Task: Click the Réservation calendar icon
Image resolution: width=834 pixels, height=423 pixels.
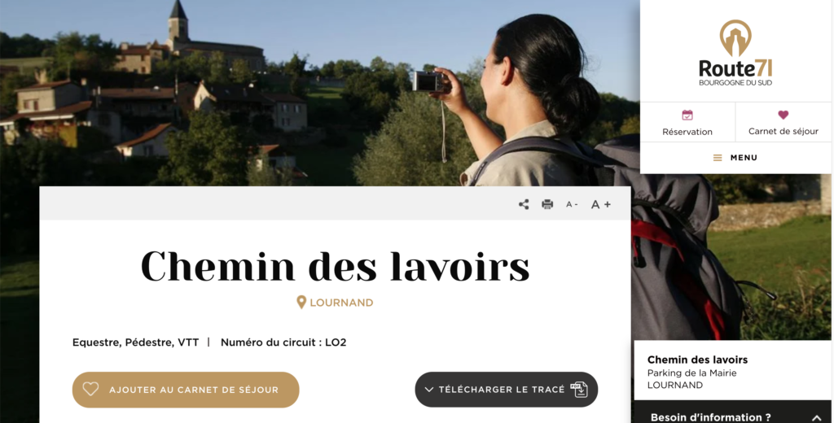Action: pyautogui.click(x=687, y=115)
